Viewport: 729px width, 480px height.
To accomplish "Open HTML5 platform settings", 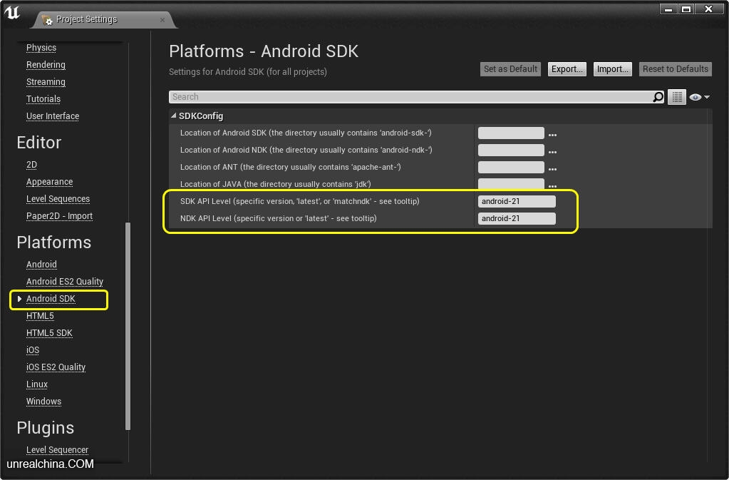I will point(40,316).
